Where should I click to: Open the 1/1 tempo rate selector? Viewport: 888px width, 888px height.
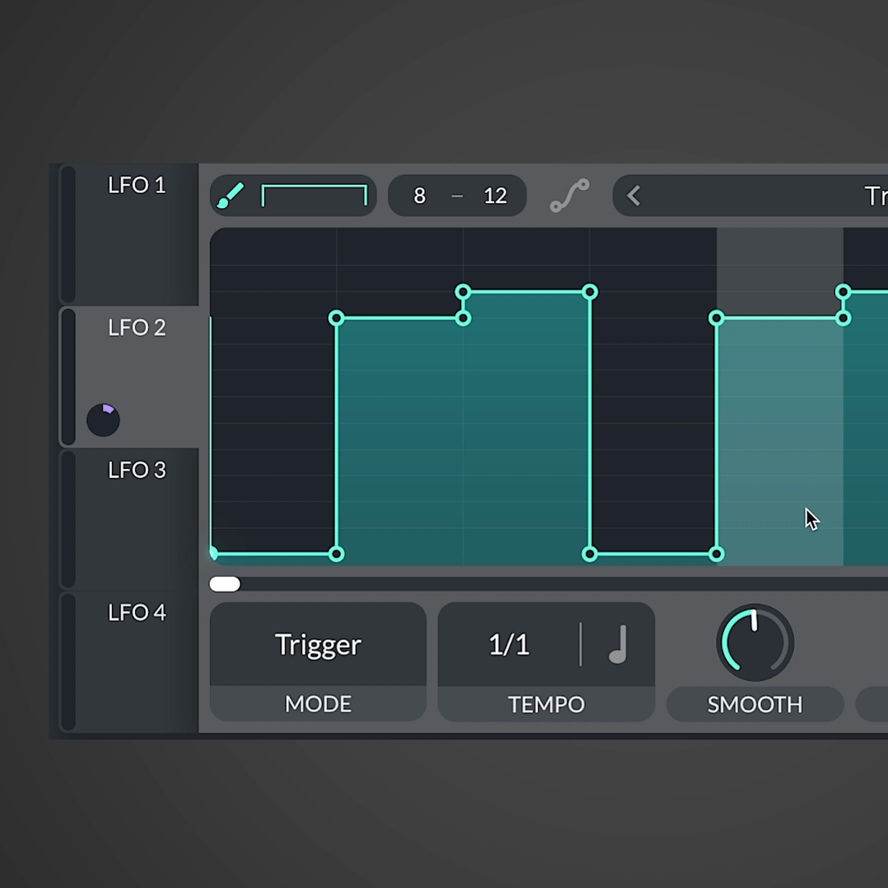tap(509, 644)
